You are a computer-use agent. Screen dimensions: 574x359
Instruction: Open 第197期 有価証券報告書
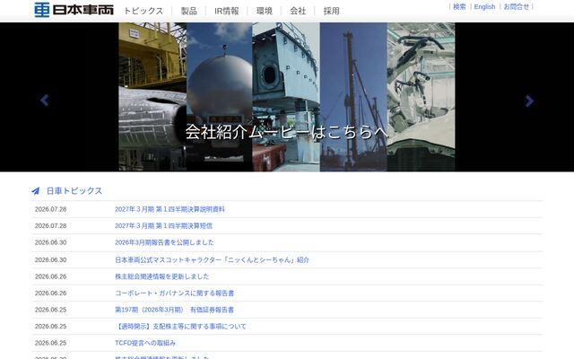pos(174,310)
